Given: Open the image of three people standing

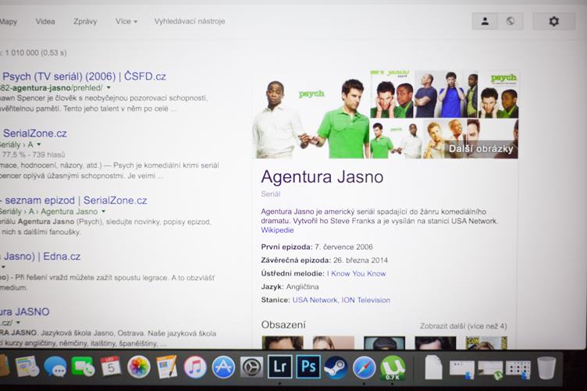Looking at the screenshot, I should [x=446, y=94].
